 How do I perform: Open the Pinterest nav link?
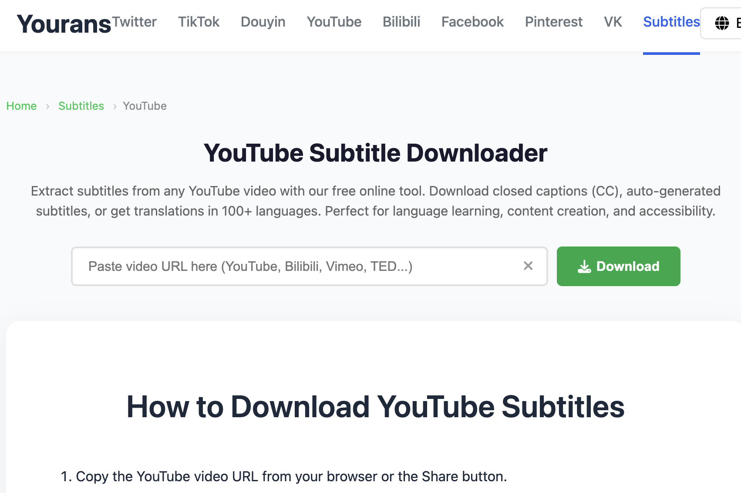pos(553,22)
